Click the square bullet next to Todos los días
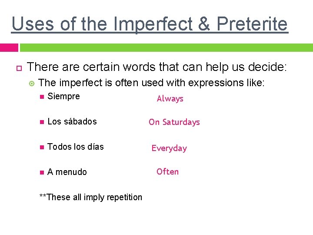Viewport: 313px width, 235px height. pos(42,147)
